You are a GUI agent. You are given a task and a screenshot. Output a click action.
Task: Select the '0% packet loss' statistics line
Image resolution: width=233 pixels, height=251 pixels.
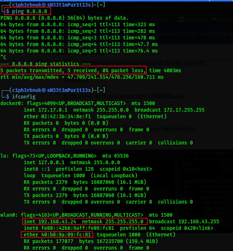(x=73, y=70)
